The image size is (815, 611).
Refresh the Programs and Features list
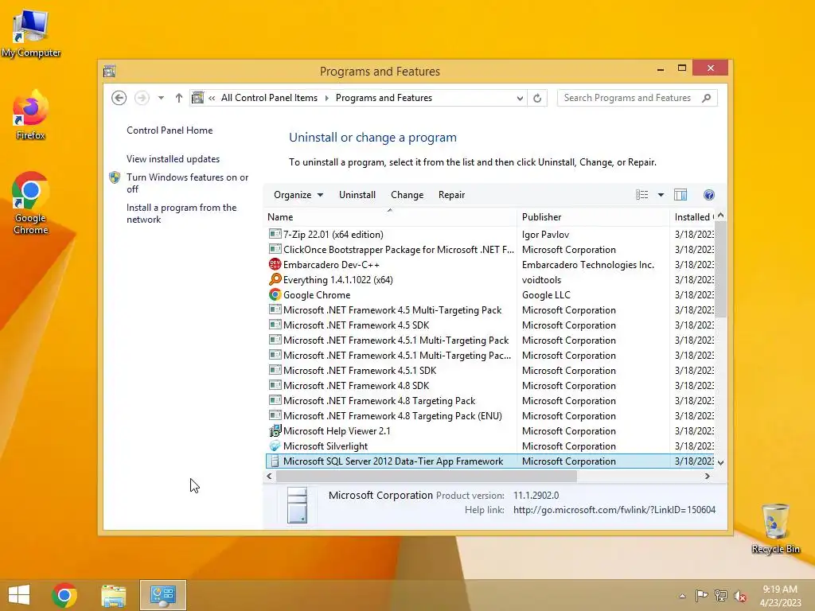pos(537,98)
